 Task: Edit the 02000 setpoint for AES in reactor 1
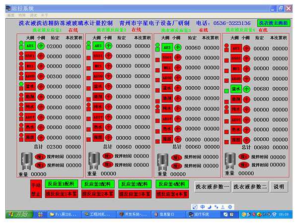click(54, 46)
